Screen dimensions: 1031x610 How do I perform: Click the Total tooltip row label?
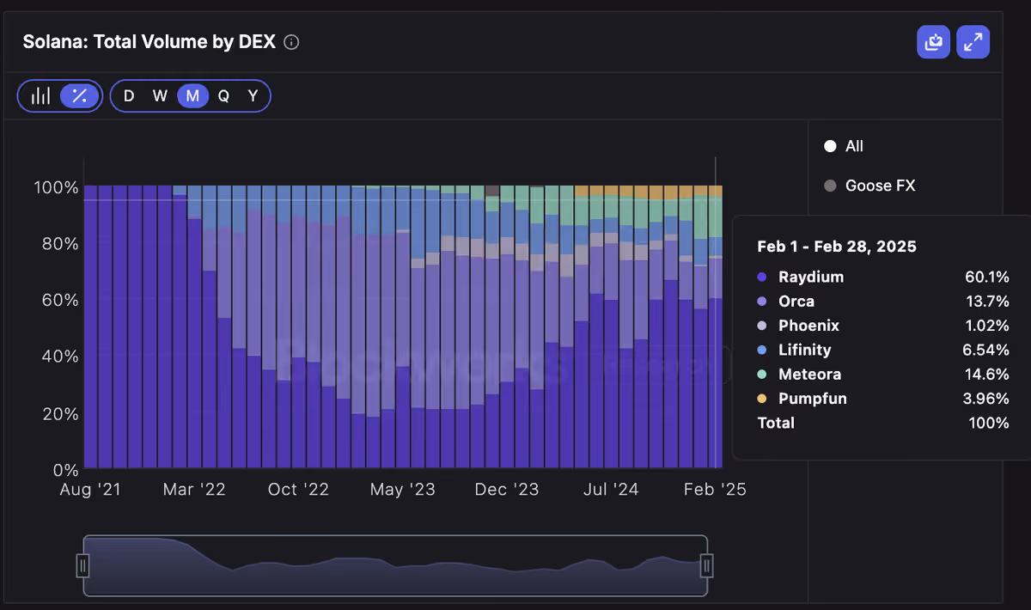[x=776, y=423]
